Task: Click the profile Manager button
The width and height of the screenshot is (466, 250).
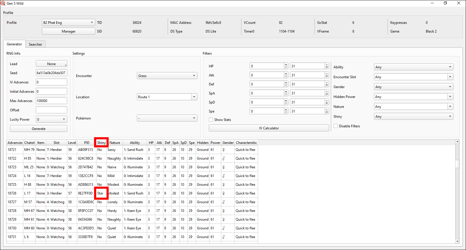Action: coord(68,31)
